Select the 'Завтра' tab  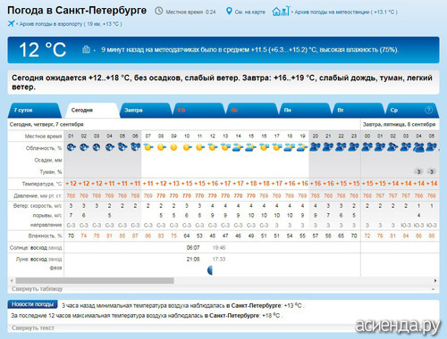(x=146, y=110)
